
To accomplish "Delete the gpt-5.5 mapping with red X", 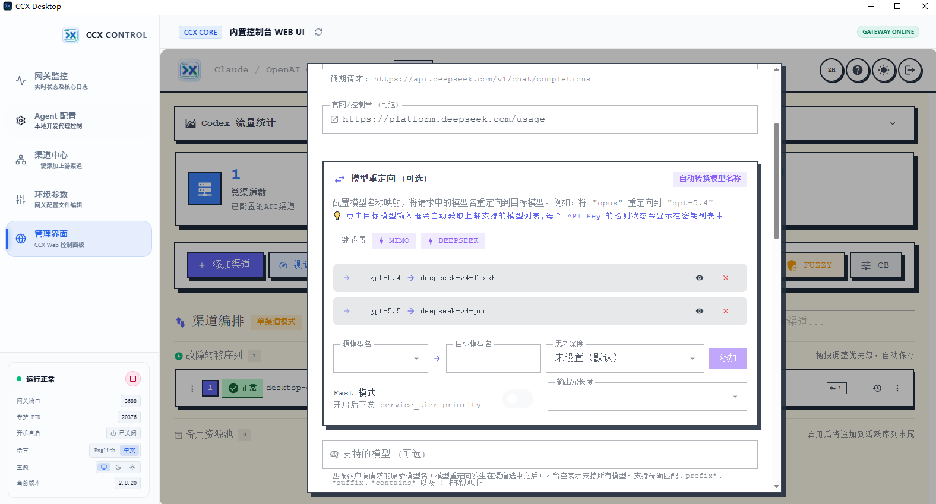I will (x=726, y=311).
